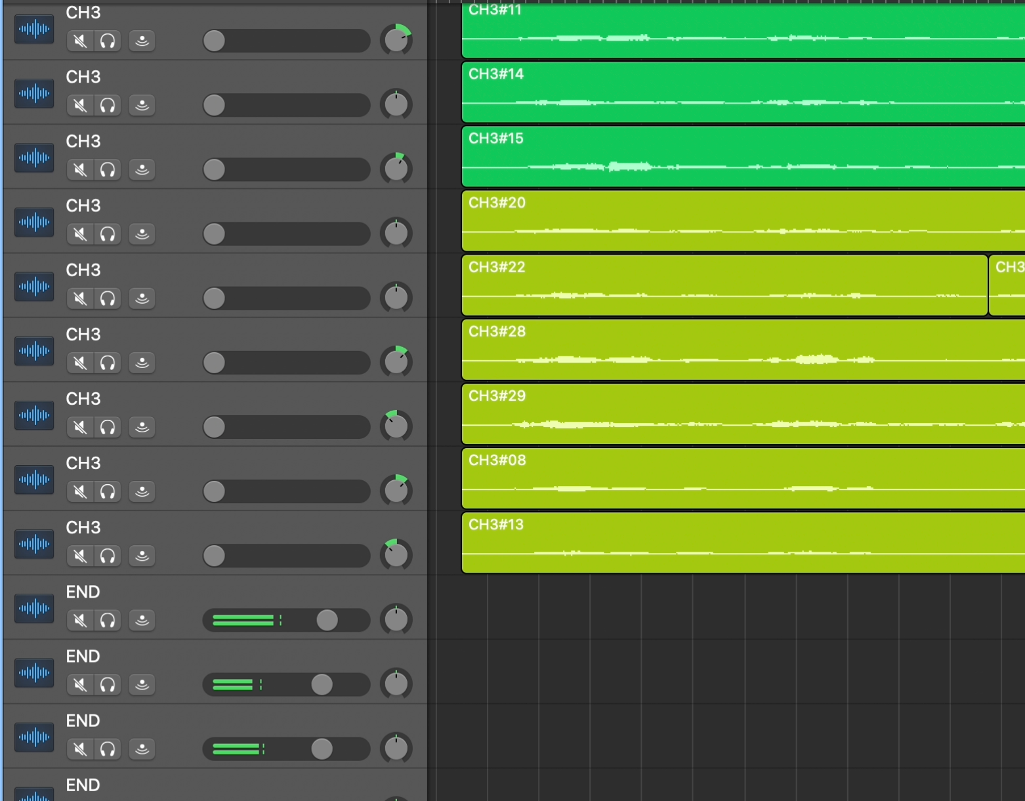Select the track icon beside region CH3#13
The width and height of the screenshot is (1025, 801).
point(34,544)
